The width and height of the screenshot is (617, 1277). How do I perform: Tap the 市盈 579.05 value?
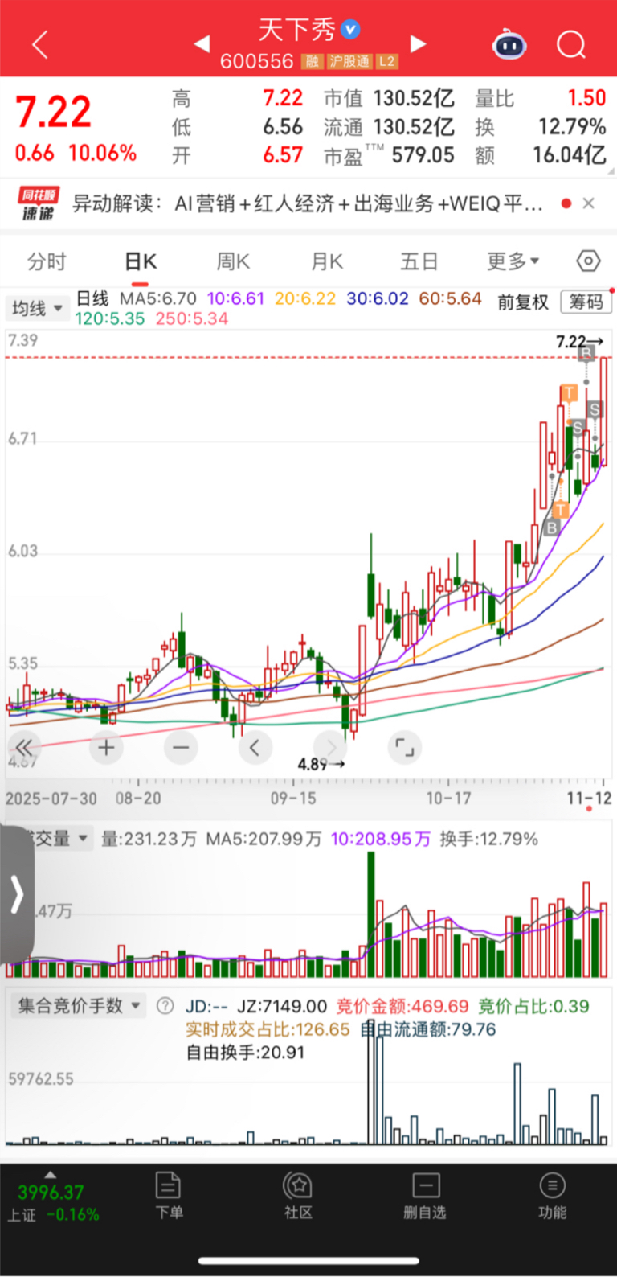pyautogui.click(x=423, y=154)
